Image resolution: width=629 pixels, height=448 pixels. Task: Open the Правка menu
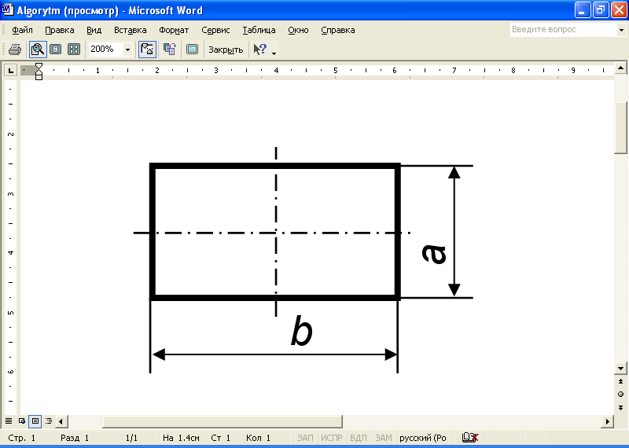click(x=60, y=30)
